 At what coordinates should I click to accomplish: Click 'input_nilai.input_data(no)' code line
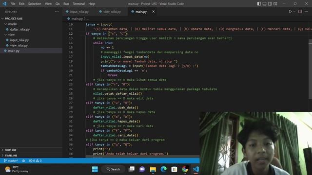pos(125,57)
